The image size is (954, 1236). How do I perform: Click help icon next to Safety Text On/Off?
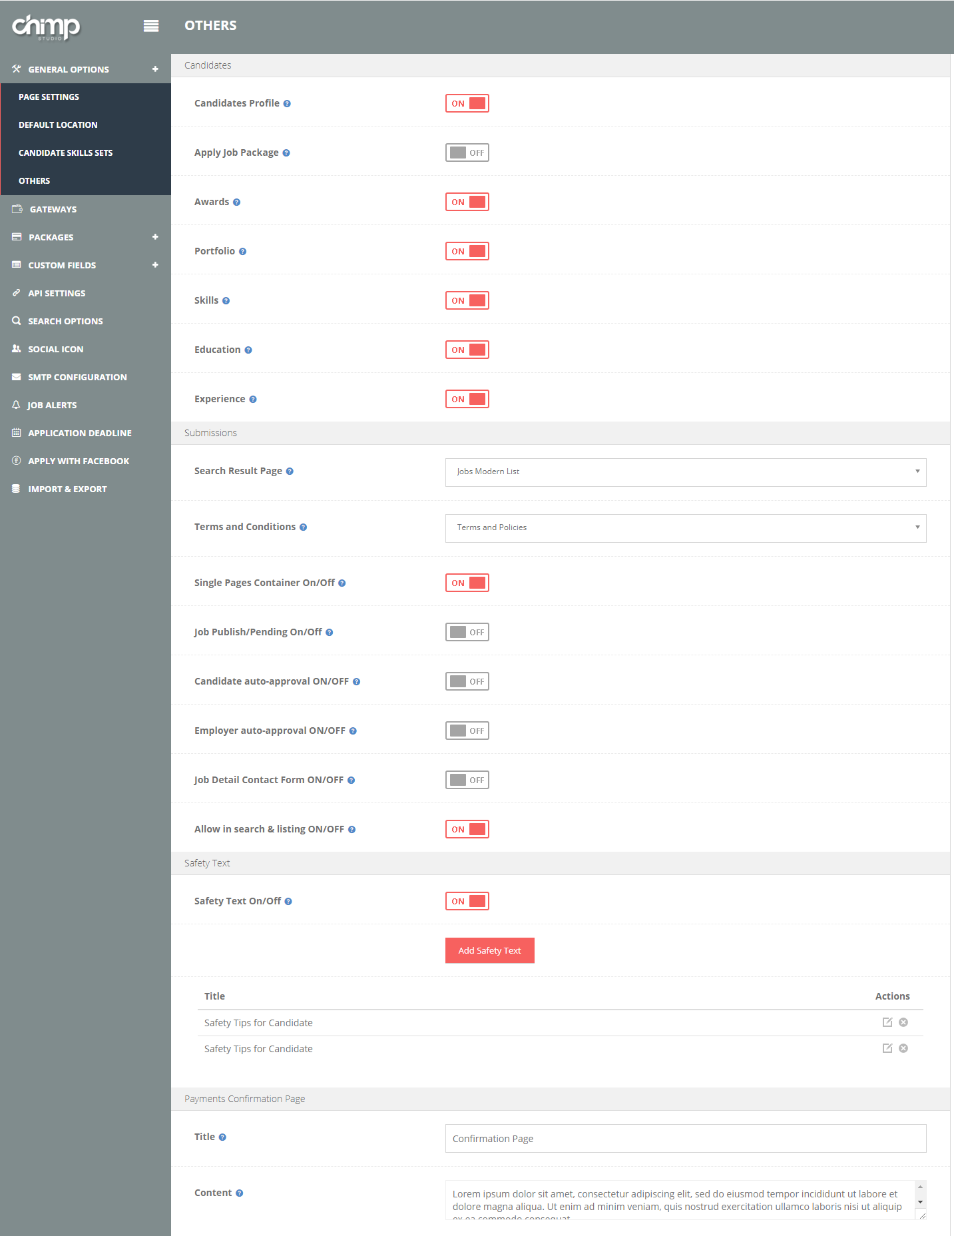(288, 902)
